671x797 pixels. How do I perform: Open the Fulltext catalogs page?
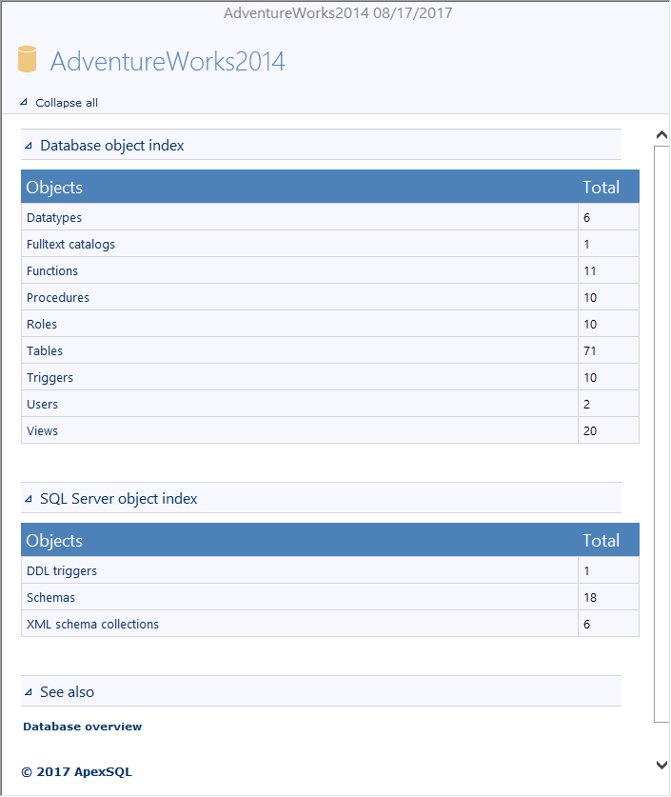click(70, 244)
